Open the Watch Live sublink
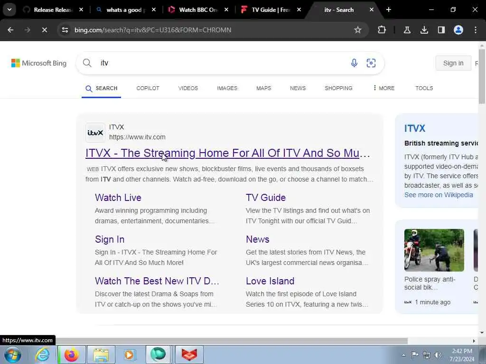 (x=118, y=198)
